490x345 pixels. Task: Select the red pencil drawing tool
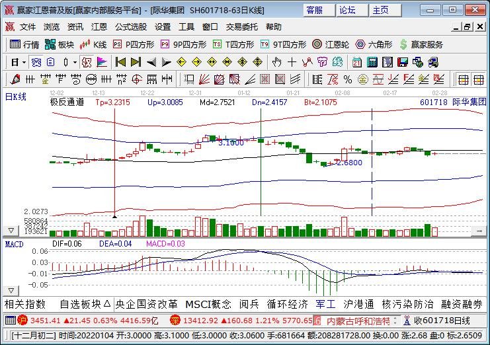(x=15, y=79)
